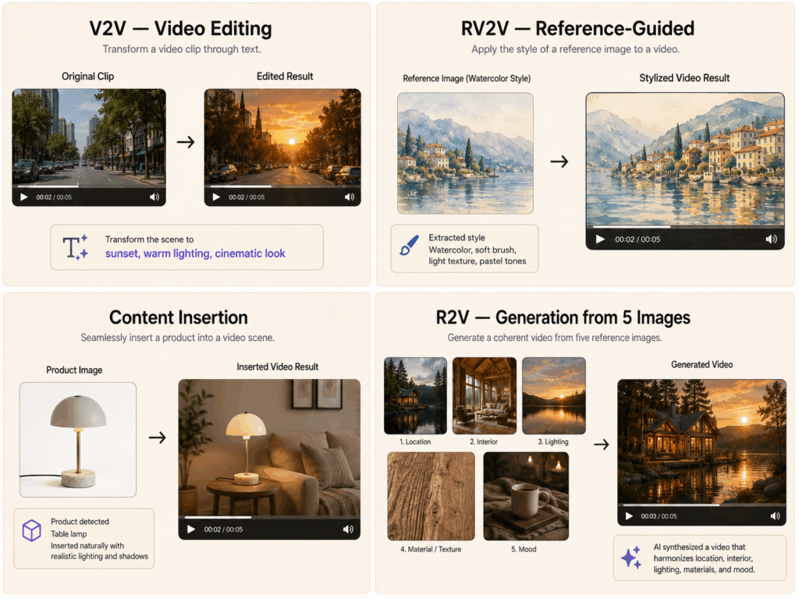
Task: Click the Generated Video label
Action: click(701, 365)
